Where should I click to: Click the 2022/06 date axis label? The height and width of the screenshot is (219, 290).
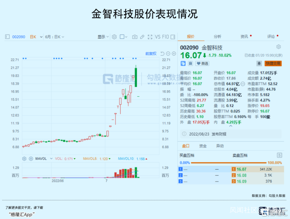(x=57, y=181)
